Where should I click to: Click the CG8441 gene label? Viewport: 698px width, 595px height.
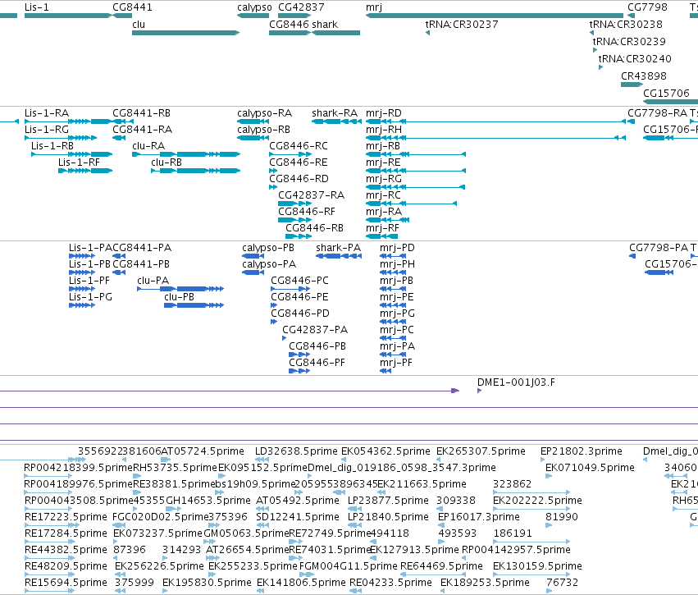point(132,7)
